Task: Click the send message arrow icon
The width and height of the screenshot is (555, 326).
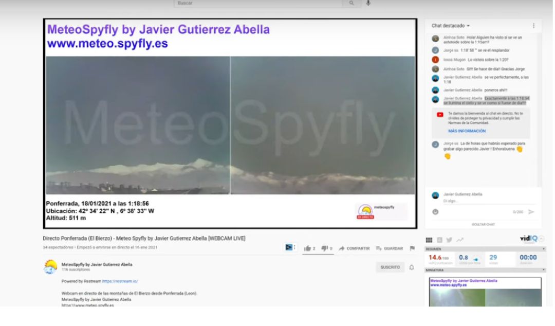Action: click(x=531, y=211)
